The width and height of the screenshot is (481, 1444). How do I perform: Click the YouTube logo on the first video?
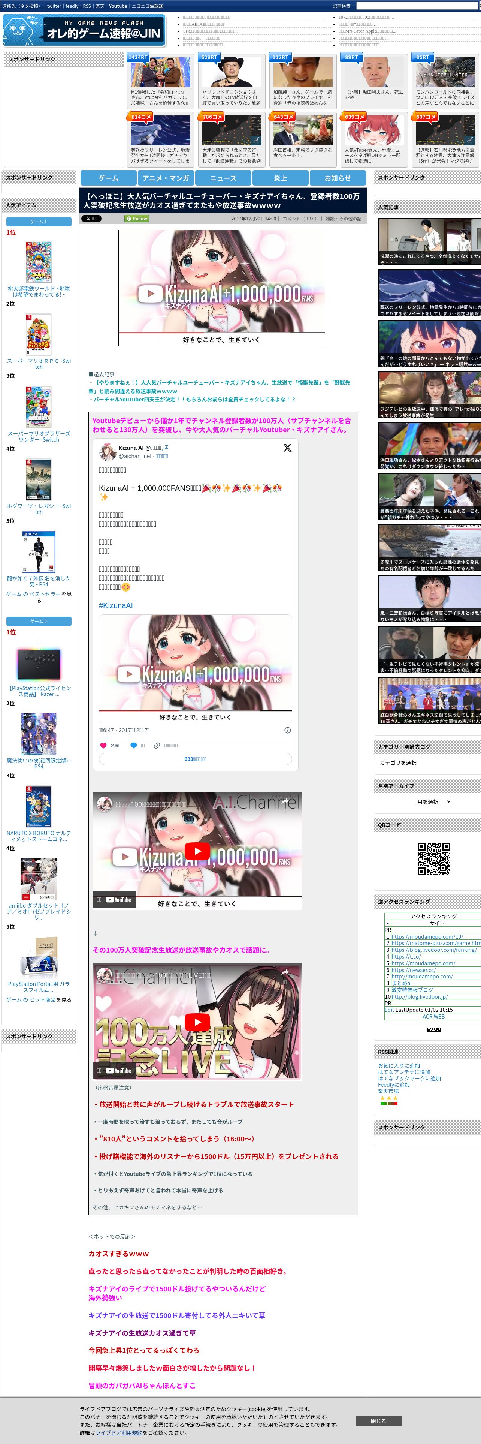pyautogui.click(x=119, y=900)
